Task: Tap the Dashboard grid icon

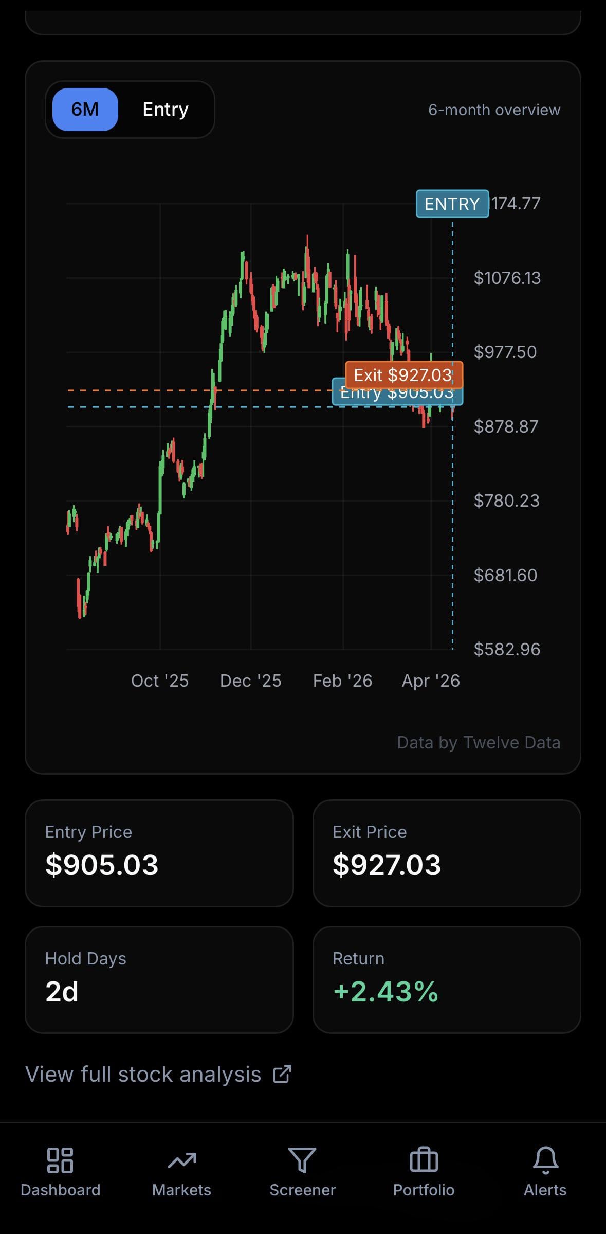Action: [60, 1160]
